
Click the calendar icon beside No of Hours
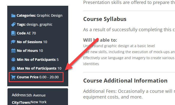(x=13, y=51)
